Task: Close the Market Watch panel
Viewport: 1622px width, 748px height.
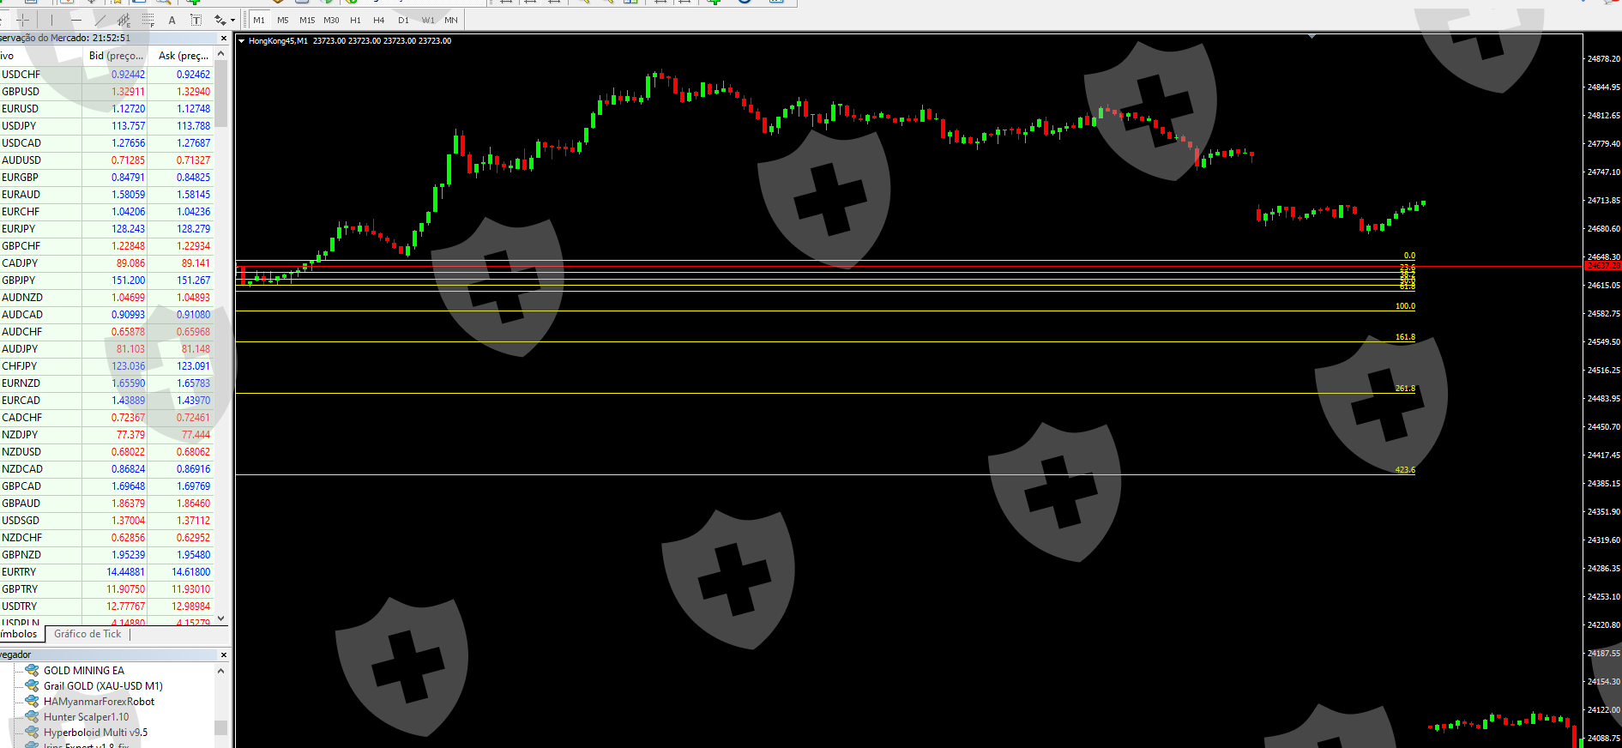Action: [x=224, y=38]
